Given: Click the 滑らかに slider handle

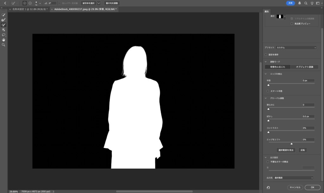Looking at the screenshot, I should click(x=268, y=109).
